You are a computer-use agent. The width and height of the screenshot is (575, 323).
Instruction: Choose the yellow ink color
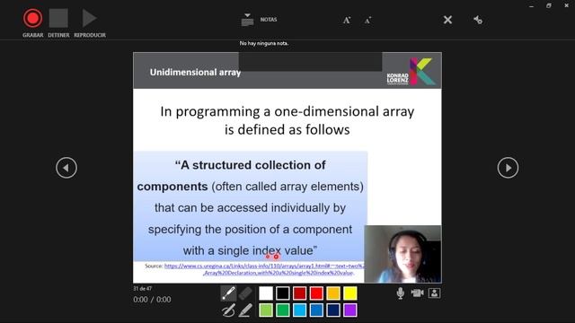pos(350,293)
